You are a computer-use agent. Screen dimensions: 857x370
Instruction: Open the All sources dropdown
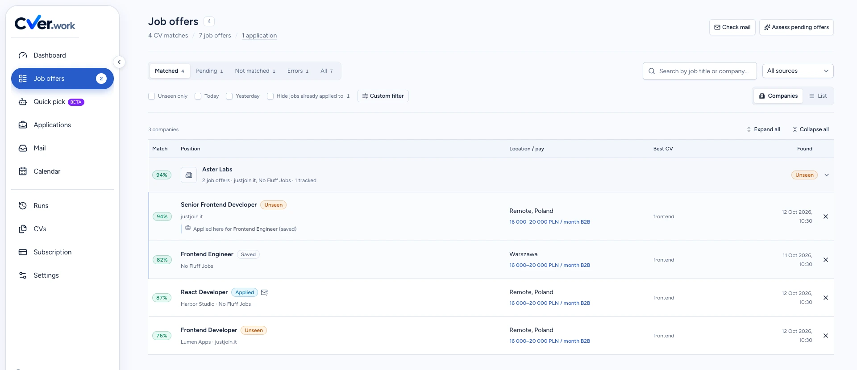pyautogui.click(x=798, y=71)
